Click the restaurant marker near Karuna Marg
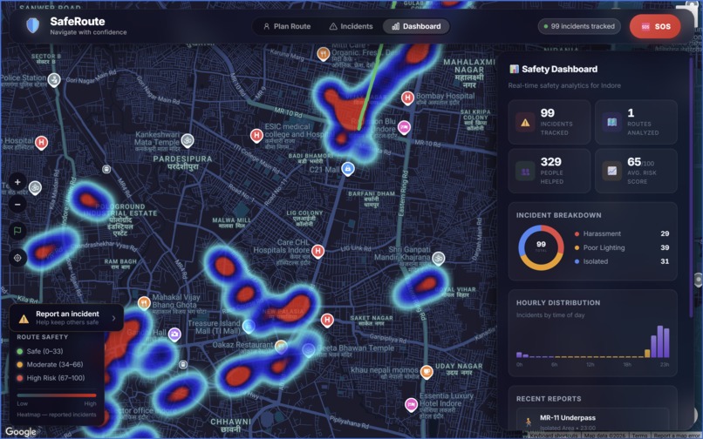Screen dimensions: 703x439 324,54
